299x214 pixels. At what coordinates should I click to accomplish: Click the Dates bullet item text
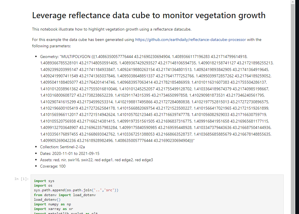pos(70,153)
